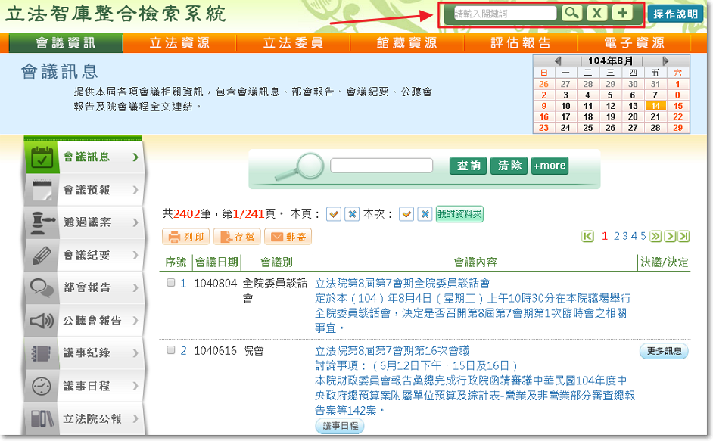Select all on this page (本頁 checkmark)

(333, 214)
